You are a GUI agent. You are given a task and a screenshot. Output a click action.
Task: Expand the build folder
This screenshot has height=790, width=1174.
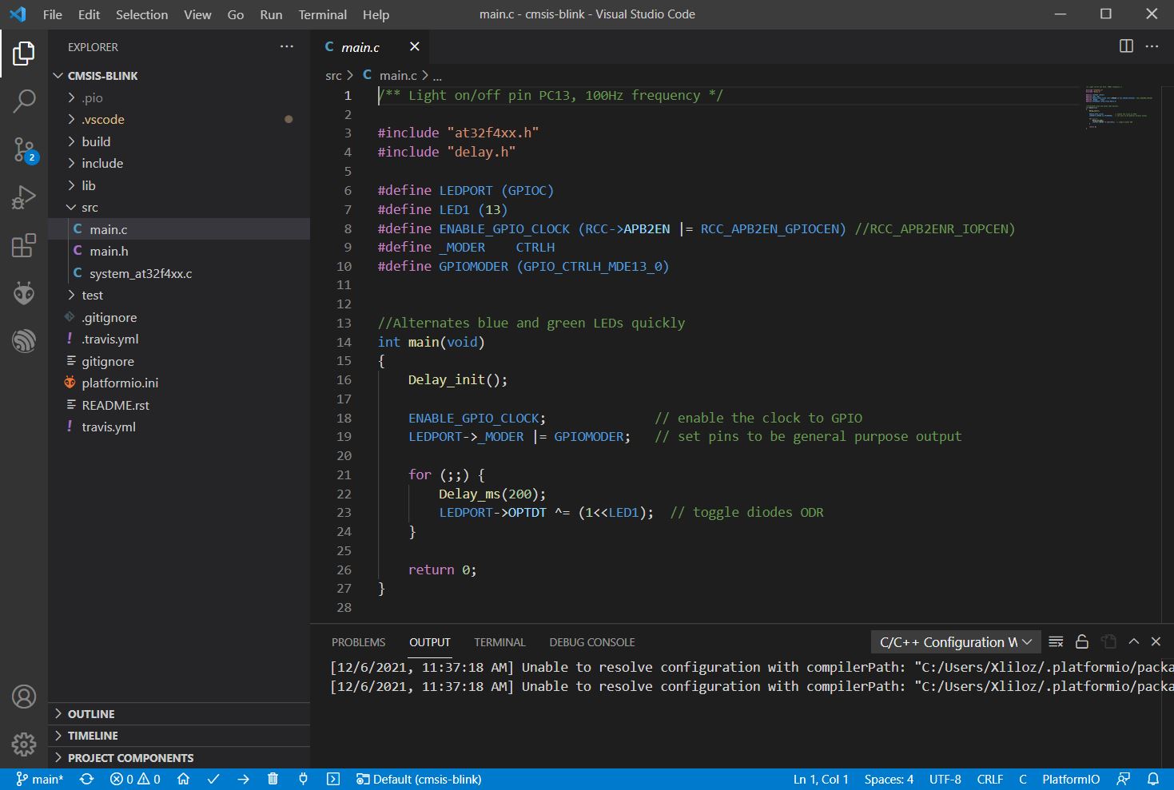click(x=179, y=141)
